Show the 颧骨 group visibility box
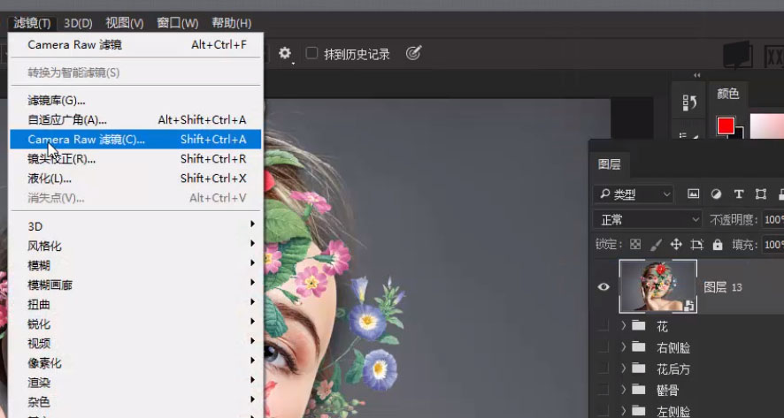 pos(604,390)
